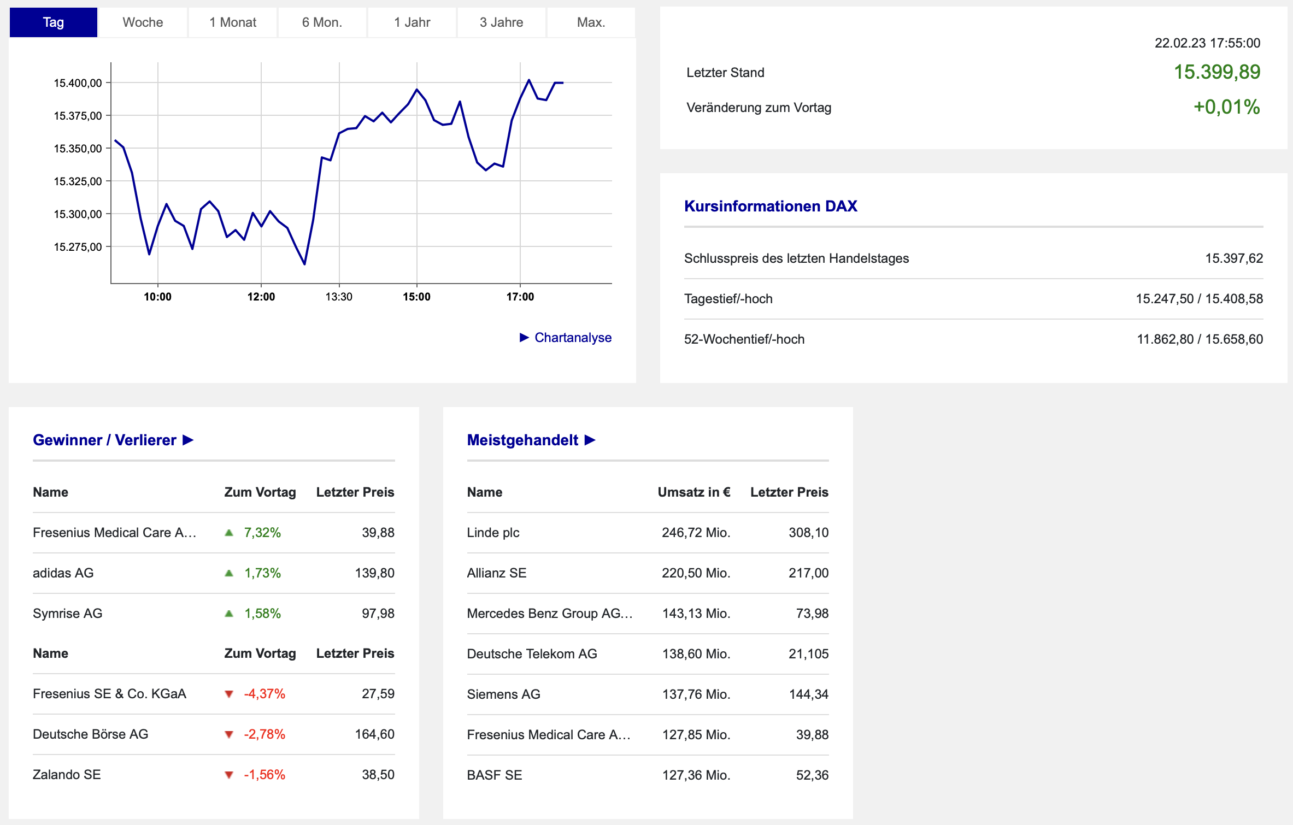The width and height of the screenshot is (1293, 825).
Task: Open the Max. chart range
Action: (x=591, y=22)
